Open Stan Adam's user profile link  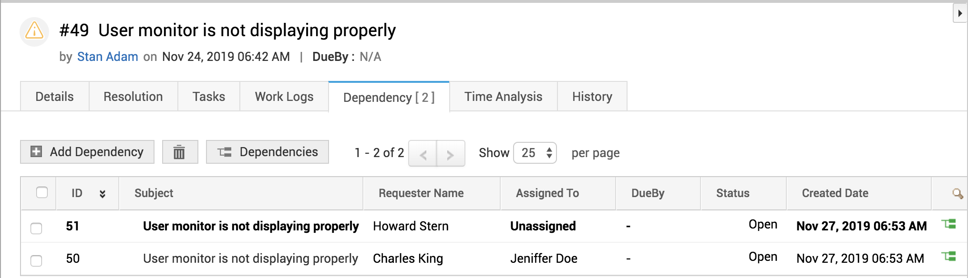coord(108,57)
